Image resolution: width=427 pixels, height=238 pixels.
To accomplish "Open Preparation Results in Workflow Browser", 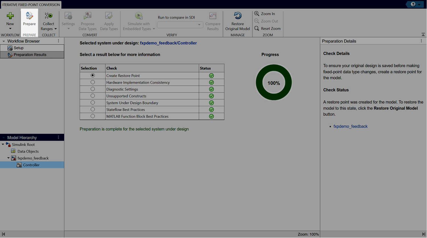I will [30, 55].
